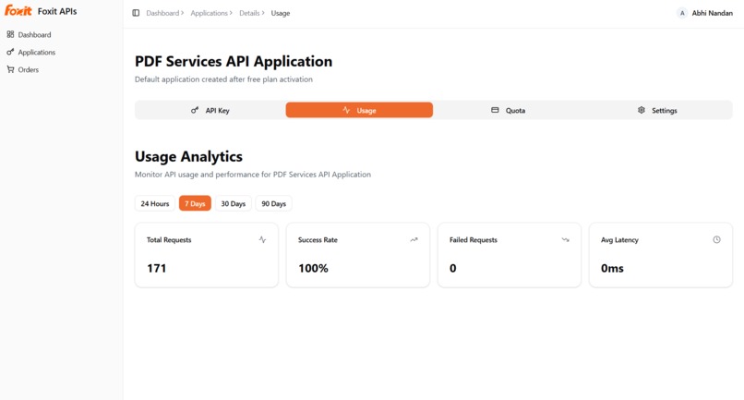Click the Failed Requests value 0

(x=452, y=269)
